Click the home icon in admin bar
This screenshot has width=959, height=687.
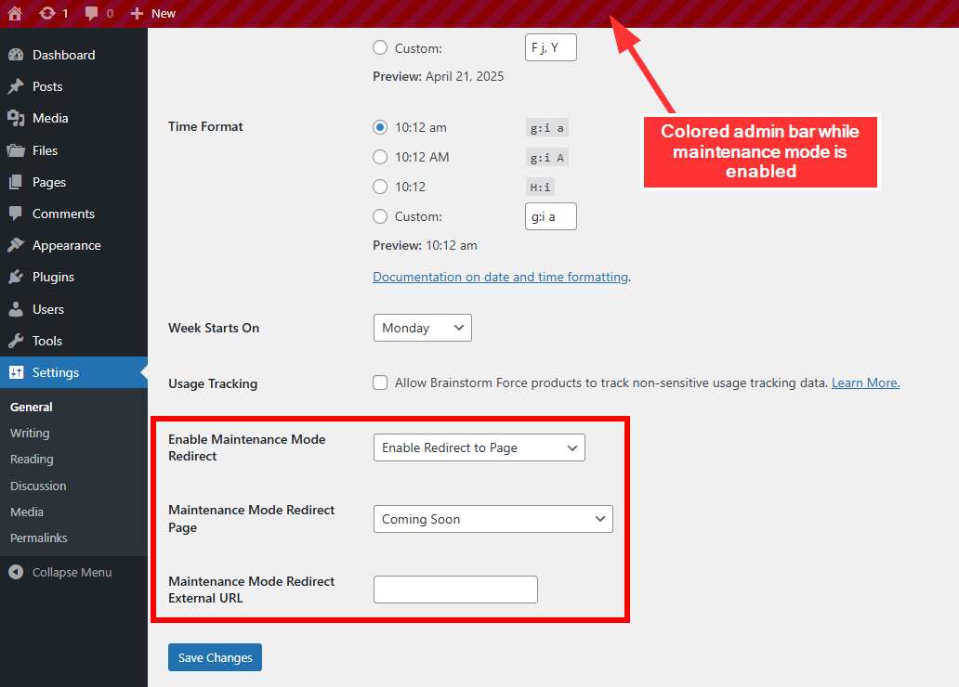click(12, 13)
